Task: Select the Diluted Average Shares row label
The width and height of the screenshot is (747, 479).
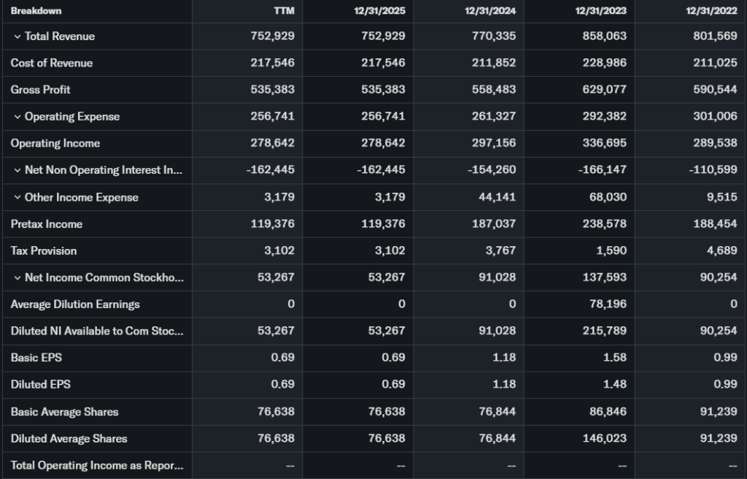Action: (69, 438)
